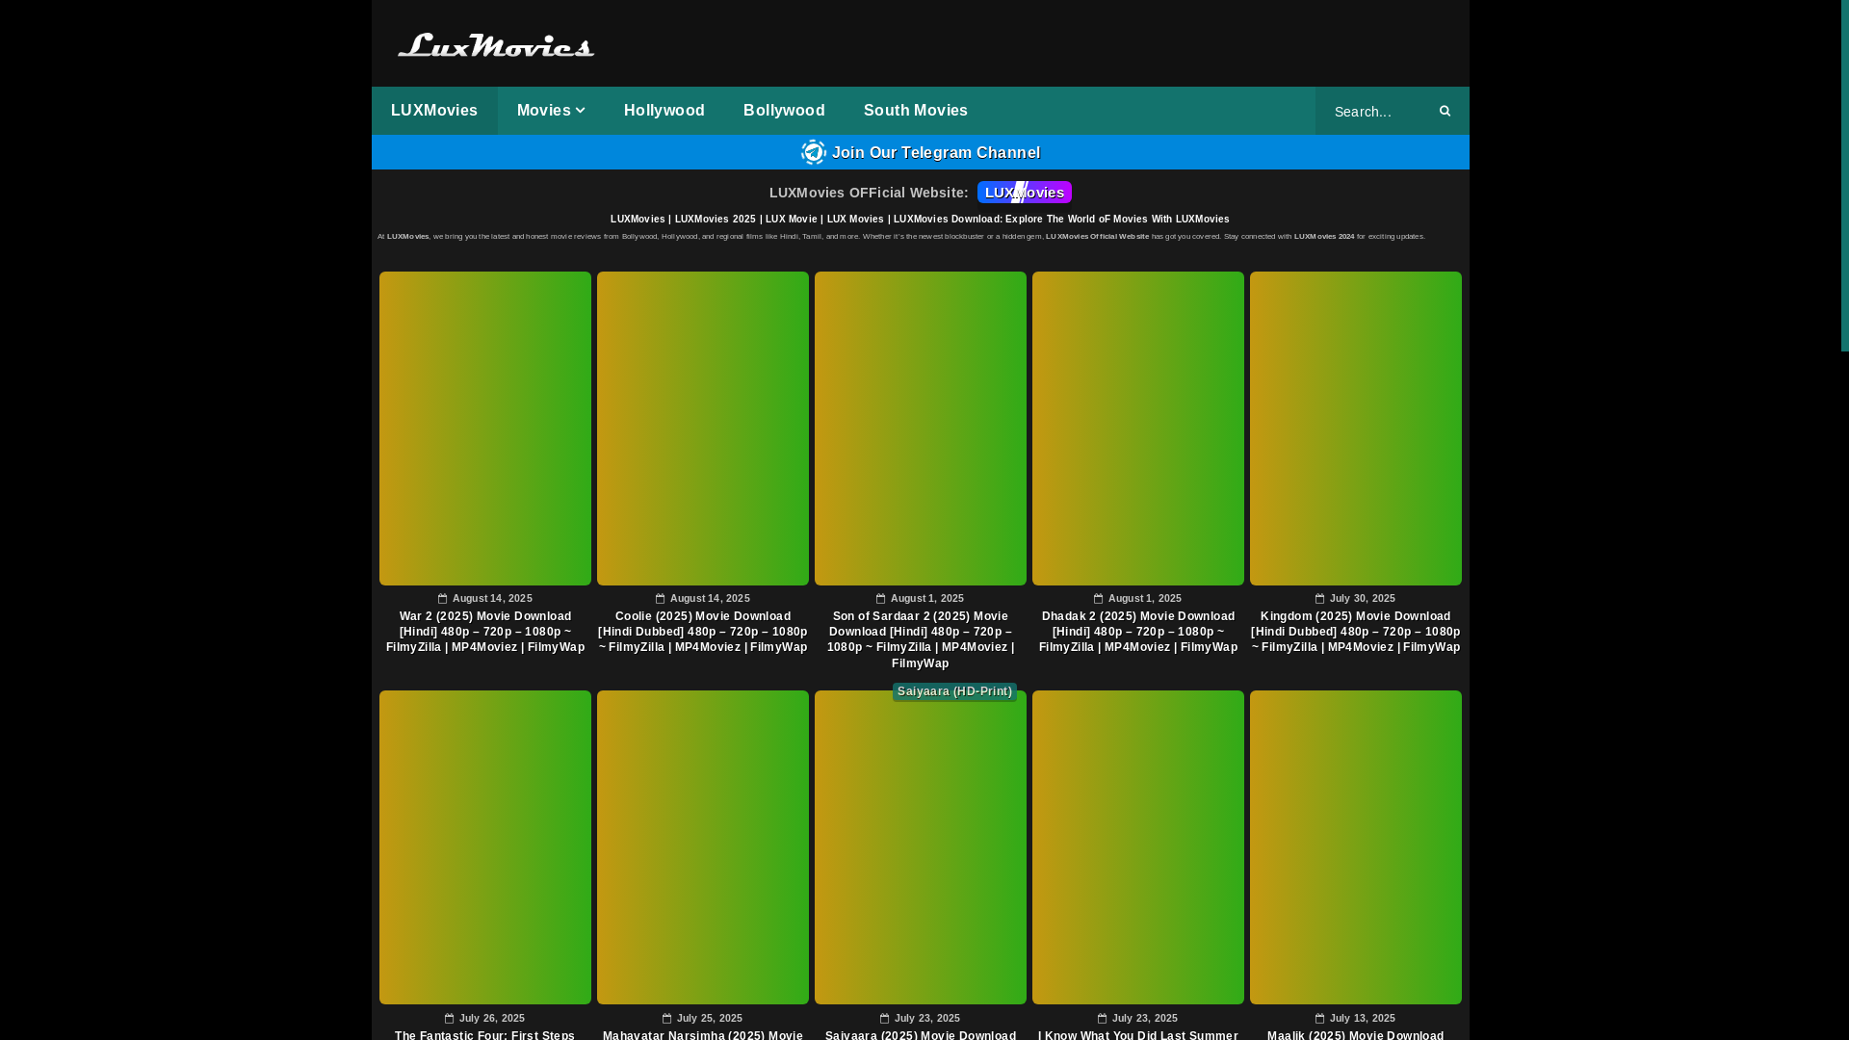Open The Fantastic Four poster thumbnail
This screenshot has height=1040, width=1849.
(x=485, y=847)
